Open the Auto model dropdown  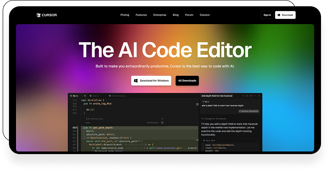click(x=88, y=123)
